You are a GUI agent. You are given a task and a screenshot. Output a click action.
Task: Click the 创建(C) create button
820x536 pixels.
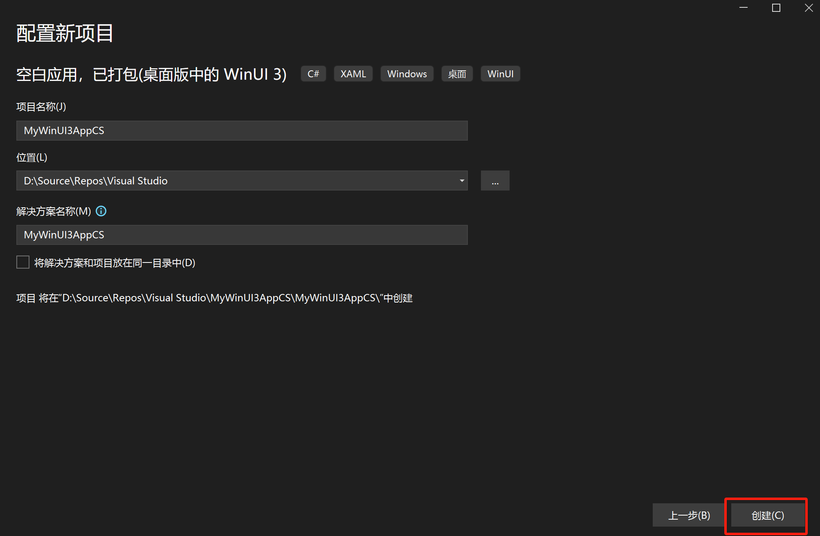click(x=767, y=515)
